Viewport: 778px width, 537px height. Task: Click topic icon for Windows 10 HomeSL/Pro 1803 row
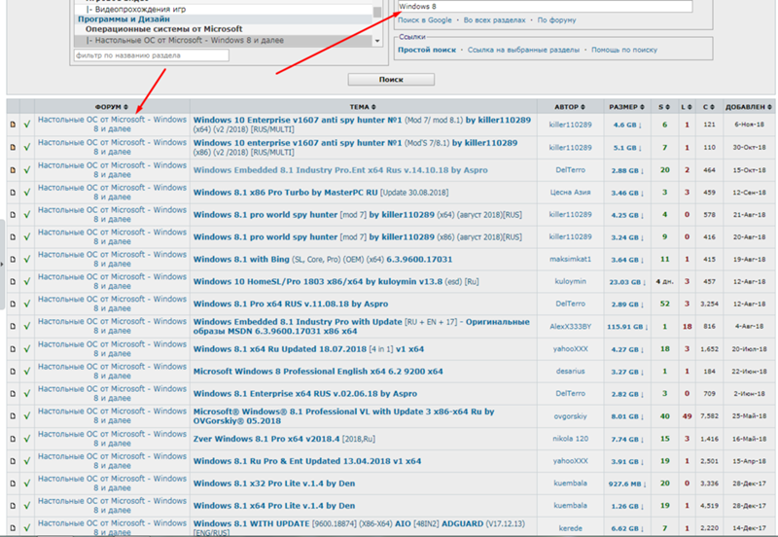click(x=13, y=281)
